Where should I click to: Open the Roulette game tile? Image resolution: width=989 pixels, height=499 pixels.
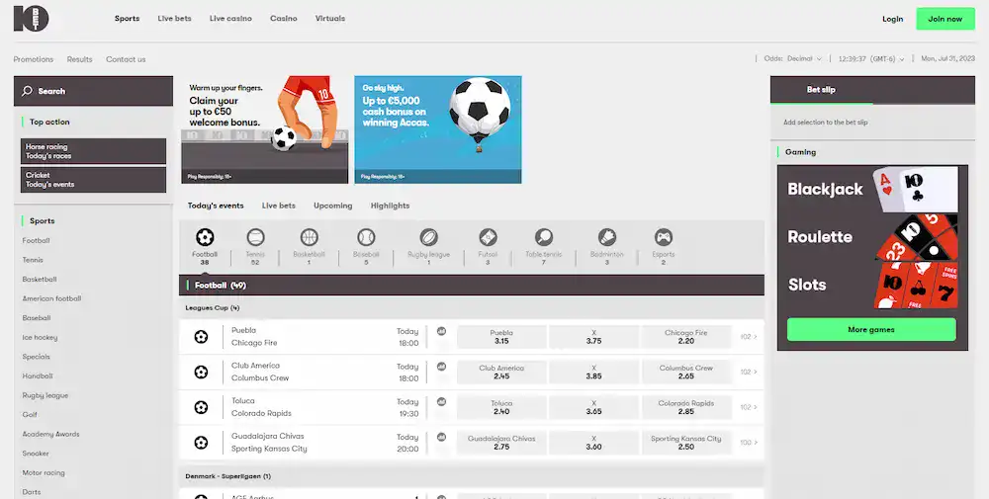872,237
